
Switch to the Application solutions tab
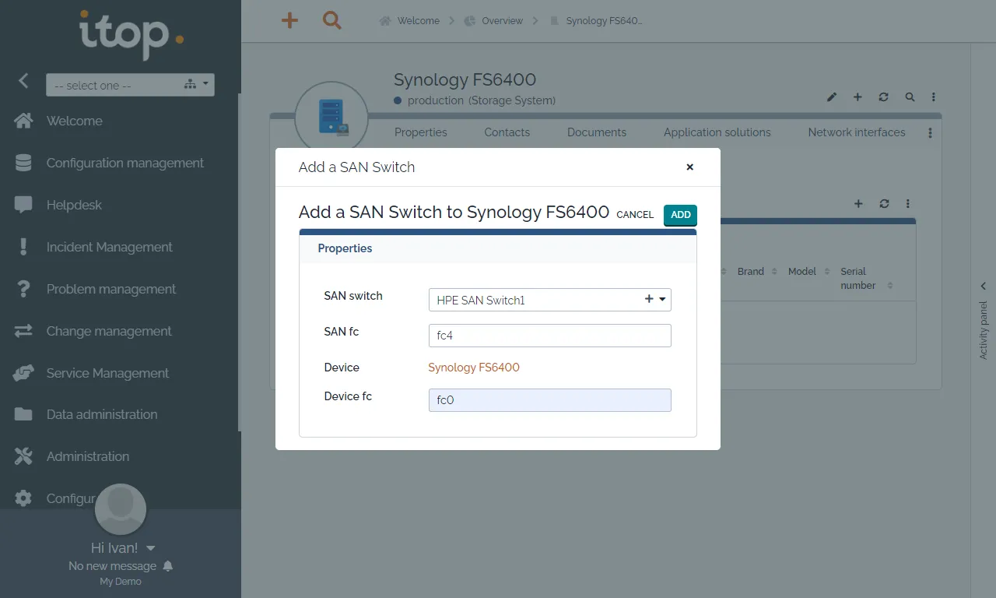717,132
